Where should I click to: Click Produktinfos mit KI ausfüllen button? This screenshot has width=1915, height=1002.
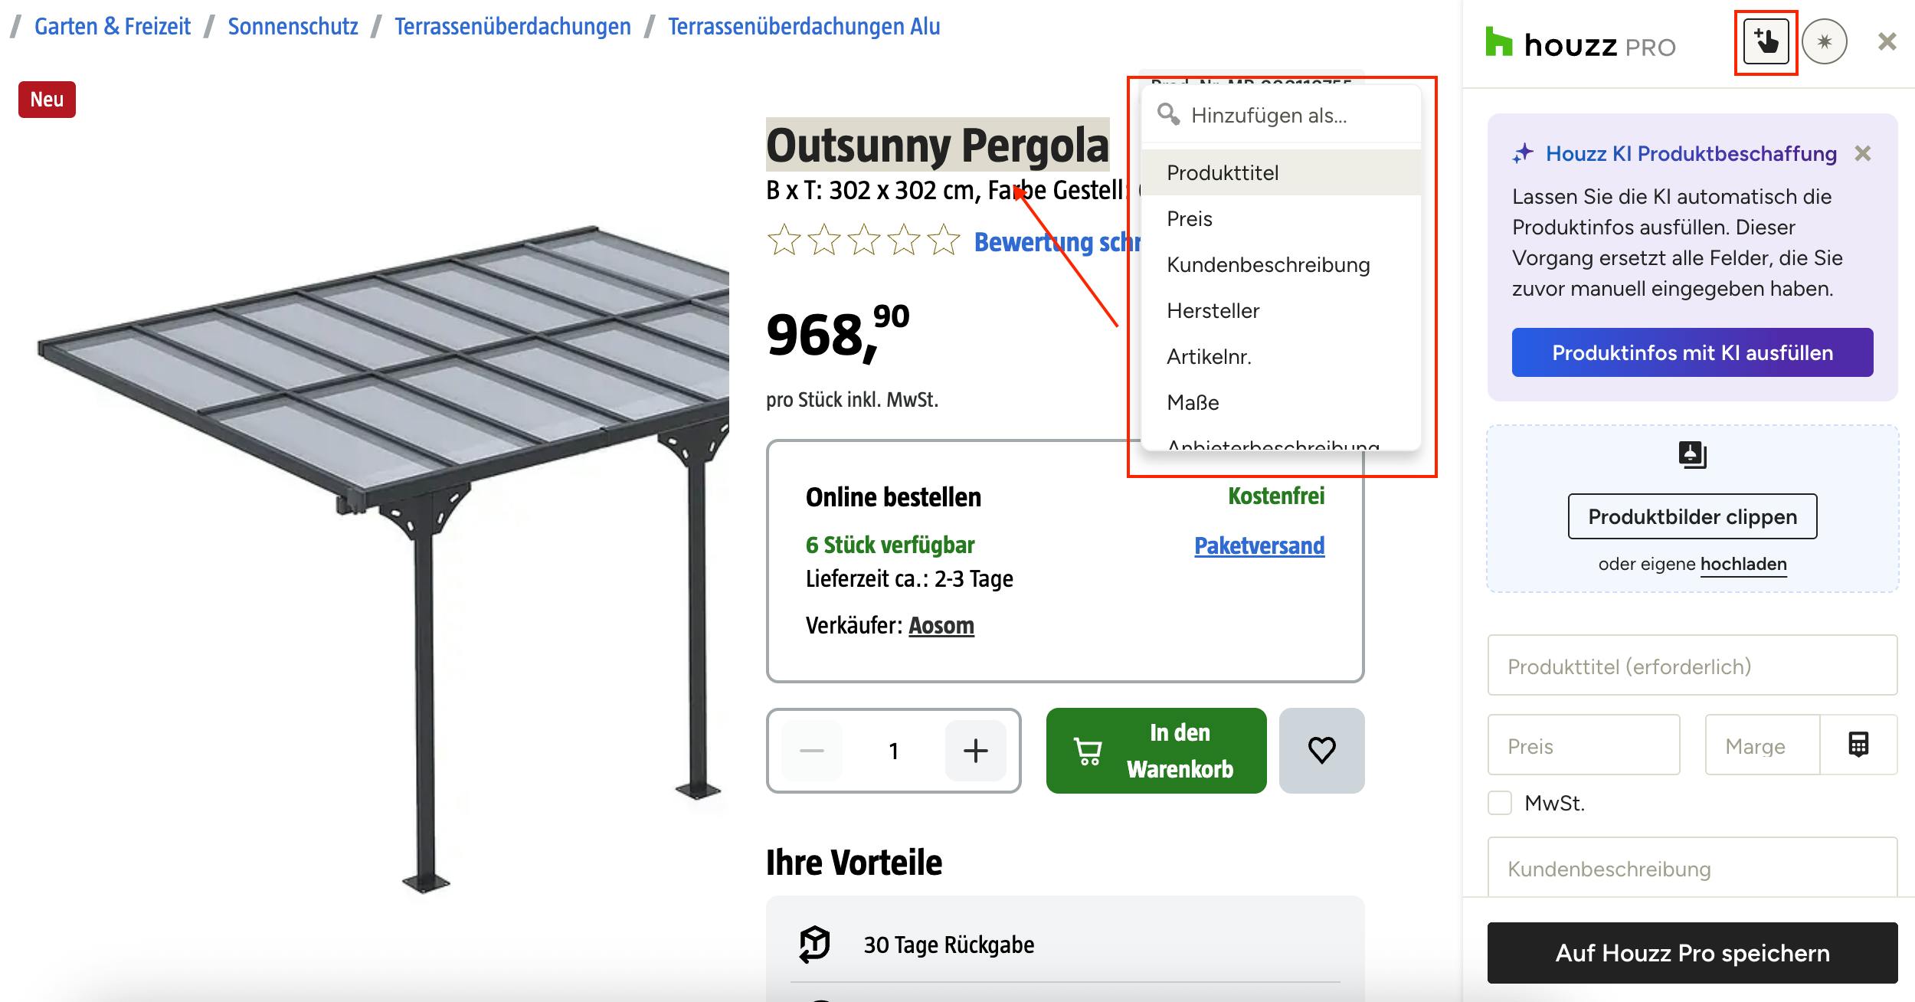pos(1692,352)
